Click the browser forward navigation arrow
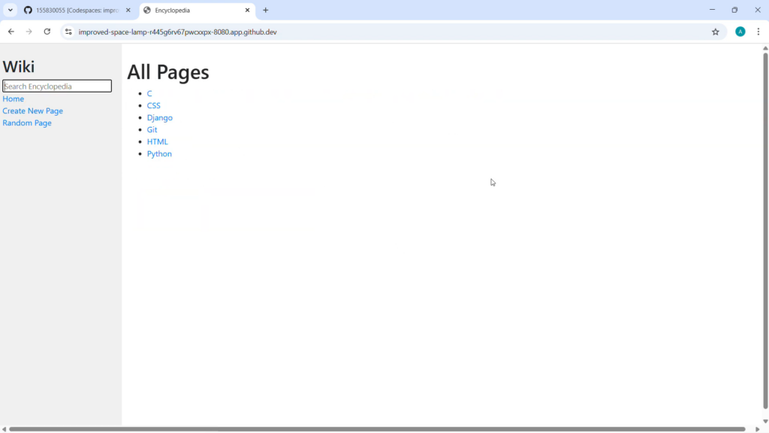The height and width of the screenshot is (433, 769). point(29,32)
